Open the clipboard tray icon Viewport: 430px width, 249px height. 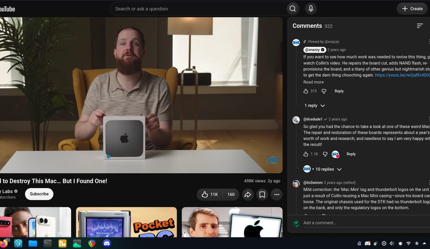click(x=376, y=243)
